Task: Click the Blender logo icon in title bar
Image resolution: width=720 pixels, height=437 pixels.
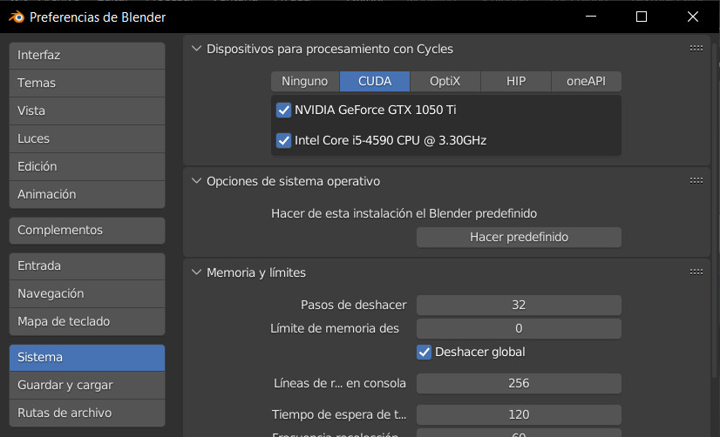Action: point(16,17)
